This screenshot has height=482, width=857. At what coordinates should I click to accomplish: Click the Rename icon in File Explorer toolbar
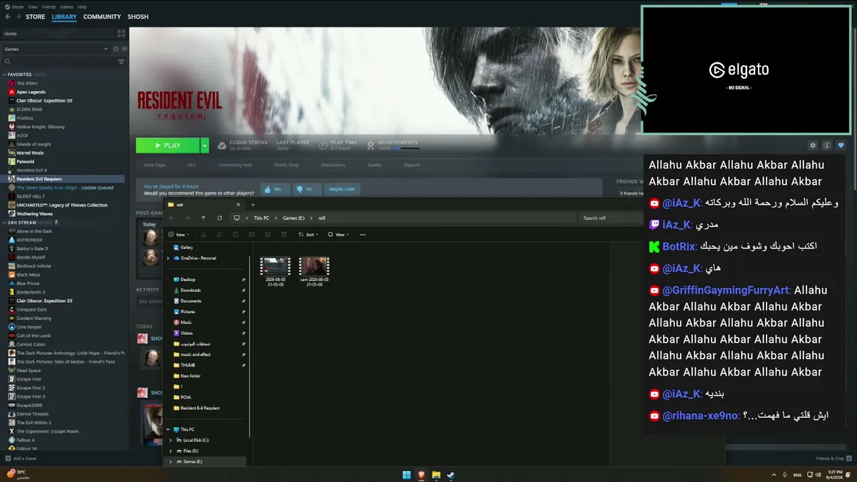[x=252, y=235]
